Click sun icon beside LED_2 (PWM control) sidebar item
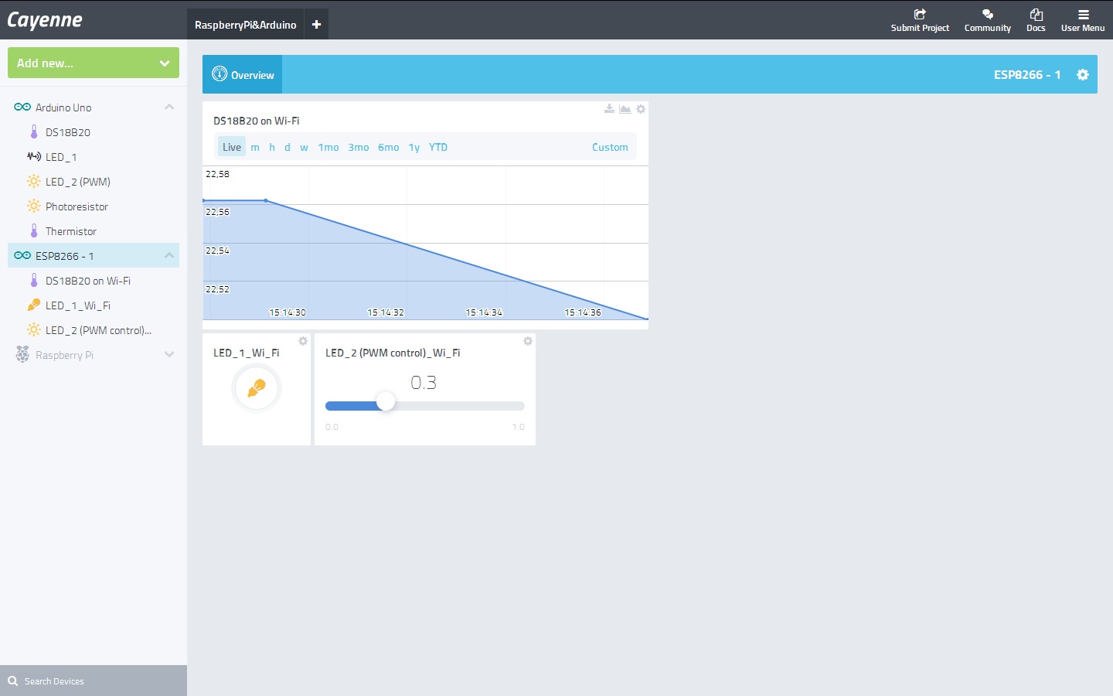1113x696 pixels. [x=34, y=330]
